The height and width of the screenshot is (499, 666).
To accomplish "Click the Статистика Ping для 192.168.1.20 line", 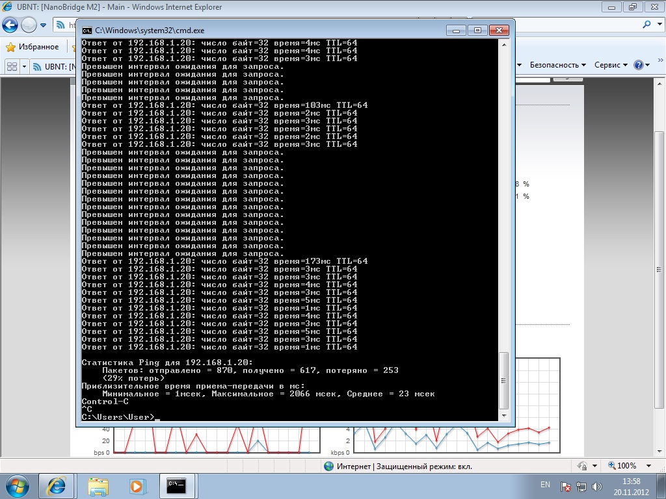I will click(x=167, y=363).
